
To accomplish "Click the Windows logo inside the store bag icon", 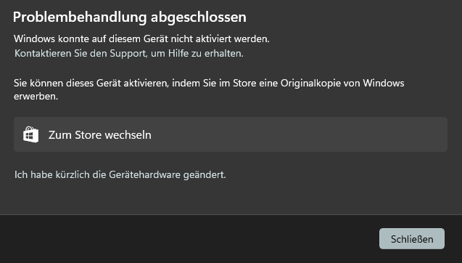I will pos(30,136).
